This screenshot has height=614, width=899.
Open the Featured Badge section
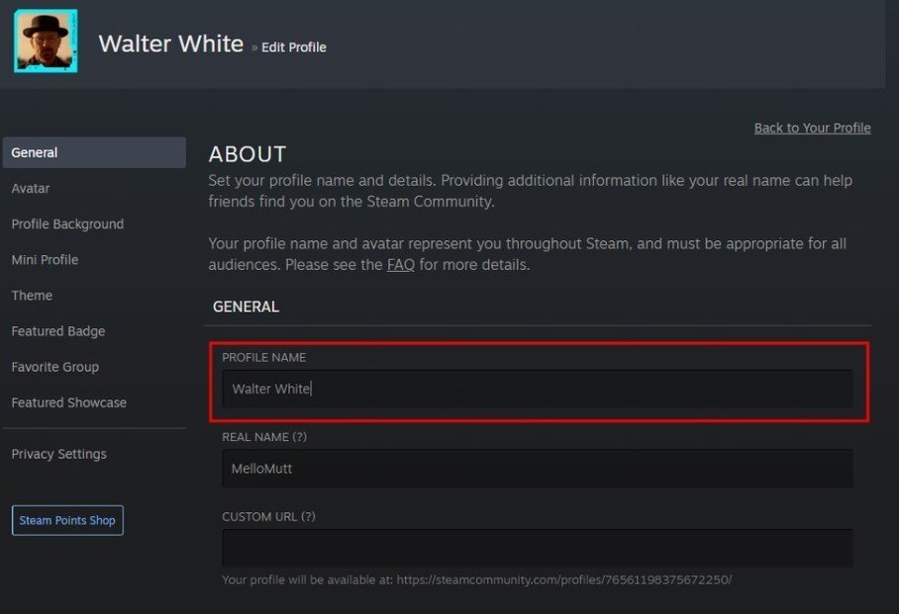[x=57, y=331]
